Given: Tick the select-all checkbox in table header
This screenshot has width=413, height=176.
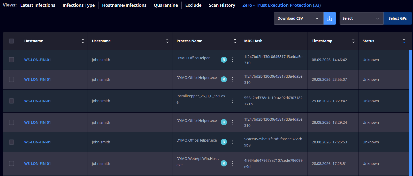Looking at the screenshot, I should [x=11, y=41].
